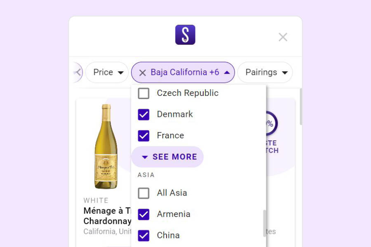Click the dropdown list scrollbar thumb
Screen dimensions: 371x247
(x=265, y=224)
